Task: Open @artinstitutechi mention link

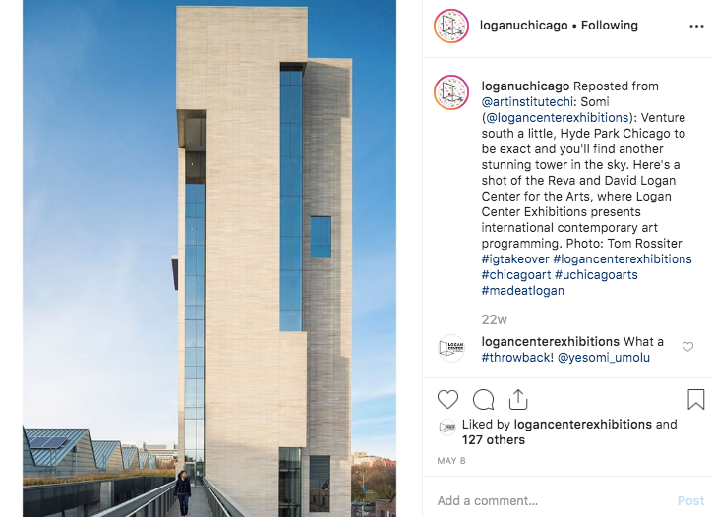Action: click(526, 102)
